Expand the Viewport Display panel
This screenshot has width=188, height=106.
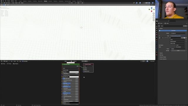[x=163, y=57]
